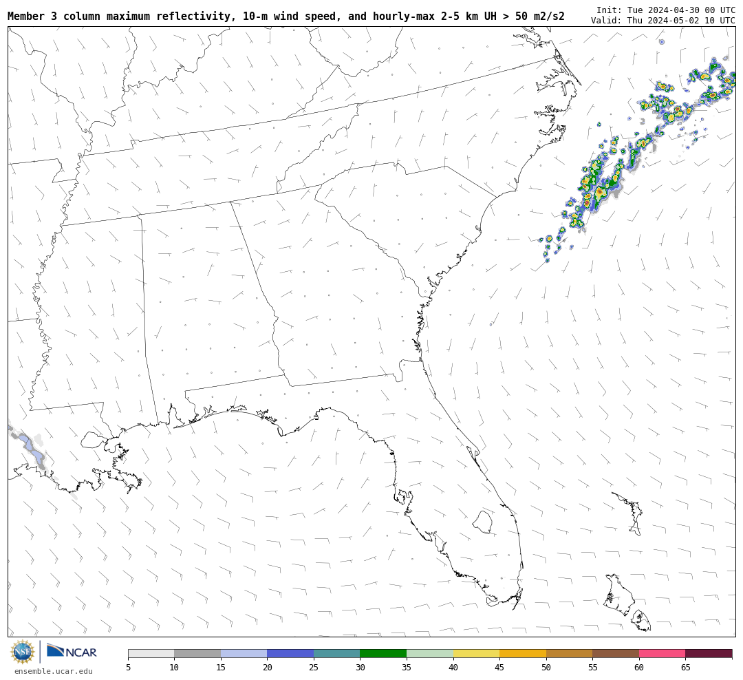Click the Valid: Thu 2024-05-02 10 UTC text
The height and width of the screenshot is (680, 743).
pos(663,21)
